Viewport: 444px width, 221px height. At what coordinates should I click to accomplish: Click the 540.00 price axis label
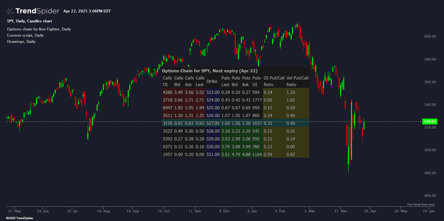pyautogui.click(x=430, y=105)
